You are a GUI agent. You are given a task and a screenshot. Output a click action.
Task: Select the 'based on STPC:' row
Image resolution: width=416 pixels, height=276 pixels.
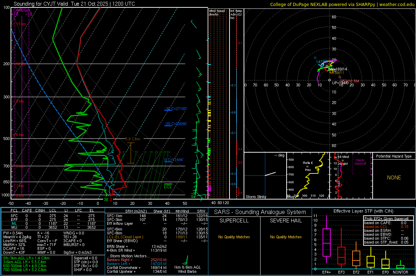point(386,238)
